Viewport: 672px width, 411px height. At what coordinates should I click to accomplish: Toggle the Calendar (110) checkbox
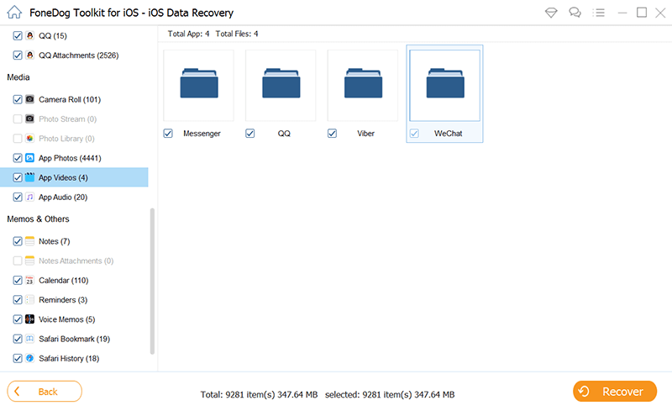click(x=17, y=280)
